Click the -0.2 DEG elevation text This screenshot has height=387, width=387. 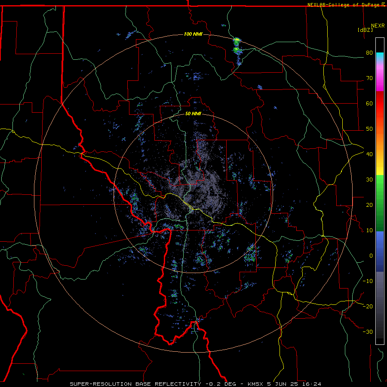pos(221,384)
